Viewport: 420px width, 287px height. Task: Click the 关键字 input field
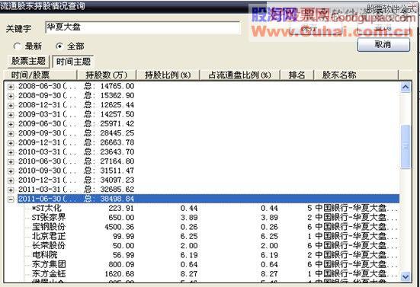tap(143, 27)
